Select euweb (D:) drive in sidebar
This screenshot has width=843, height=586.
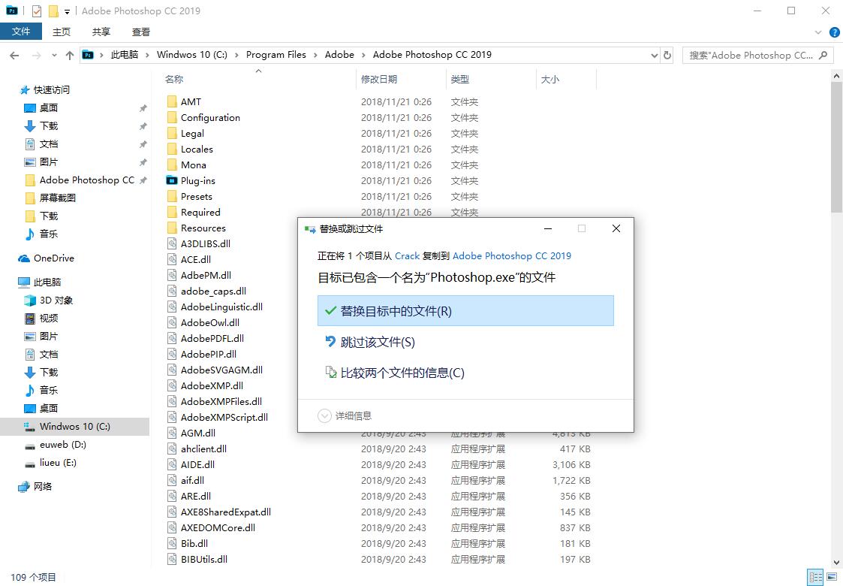(x=63, y=445)
